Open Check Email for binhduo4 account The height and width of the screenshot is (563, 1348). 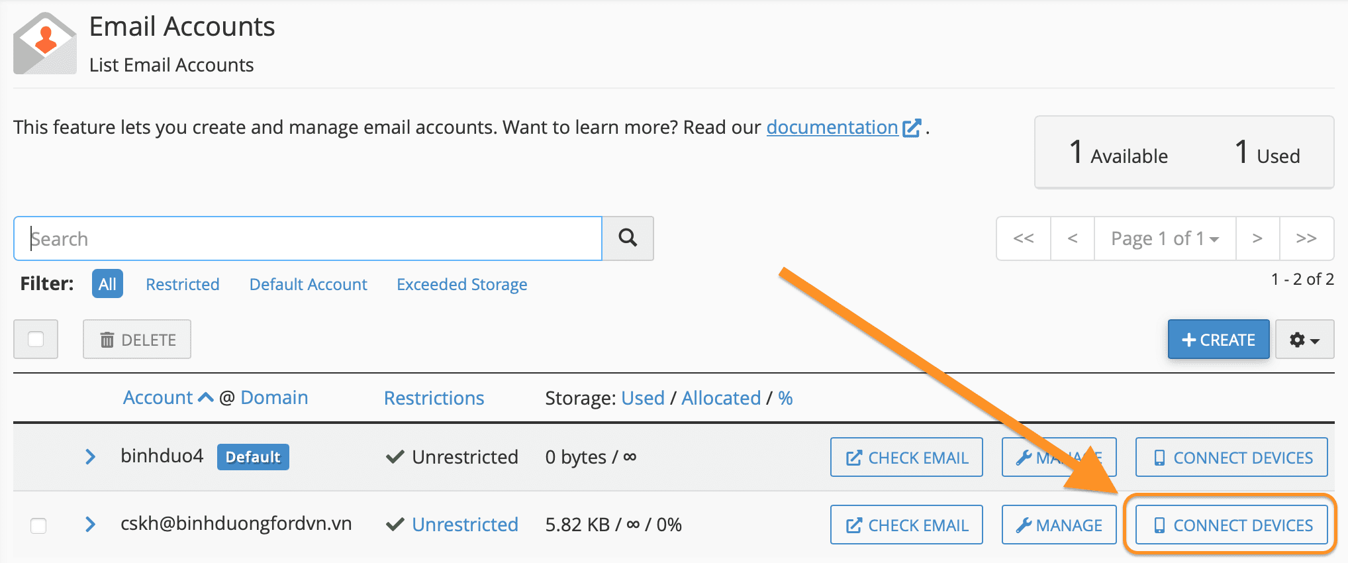(906, 458)
